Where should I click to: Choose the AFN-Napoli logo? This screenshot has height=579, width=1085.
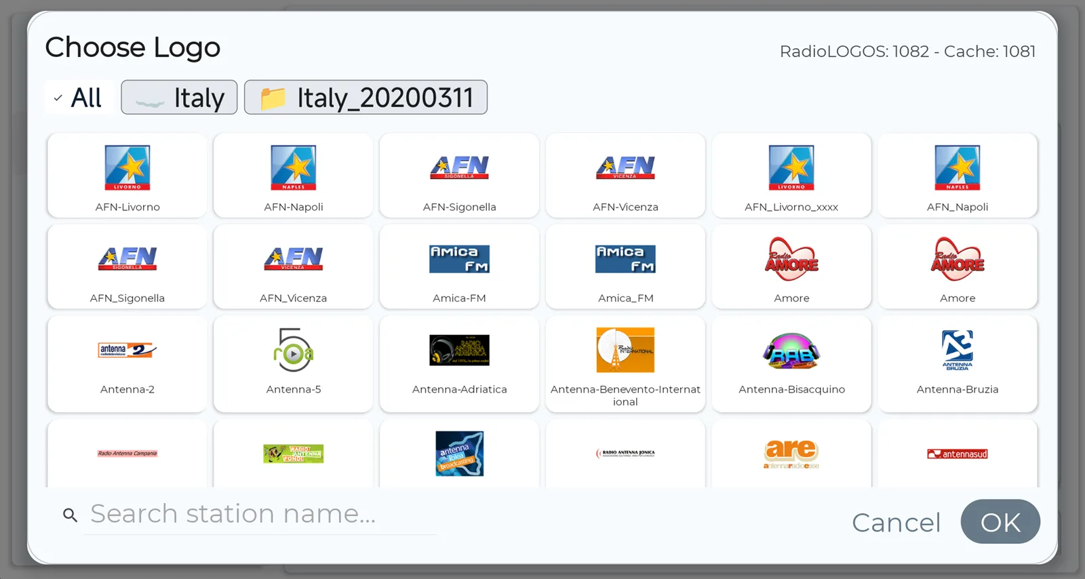coord(293,176)
